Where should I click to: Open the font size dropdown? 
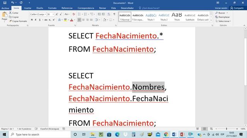pos(53,14)
